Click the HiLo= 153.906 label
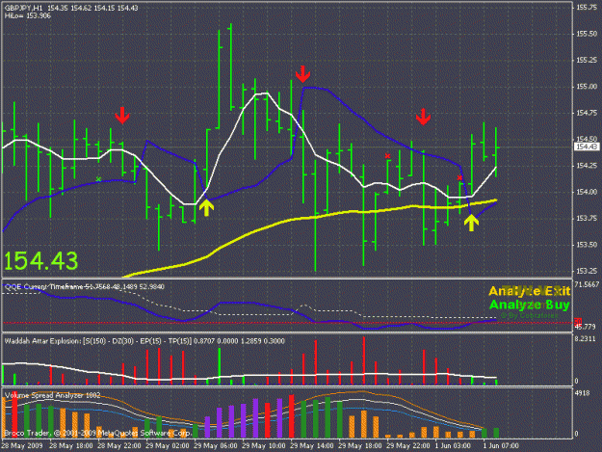The image size is (602, 452). 28,15
